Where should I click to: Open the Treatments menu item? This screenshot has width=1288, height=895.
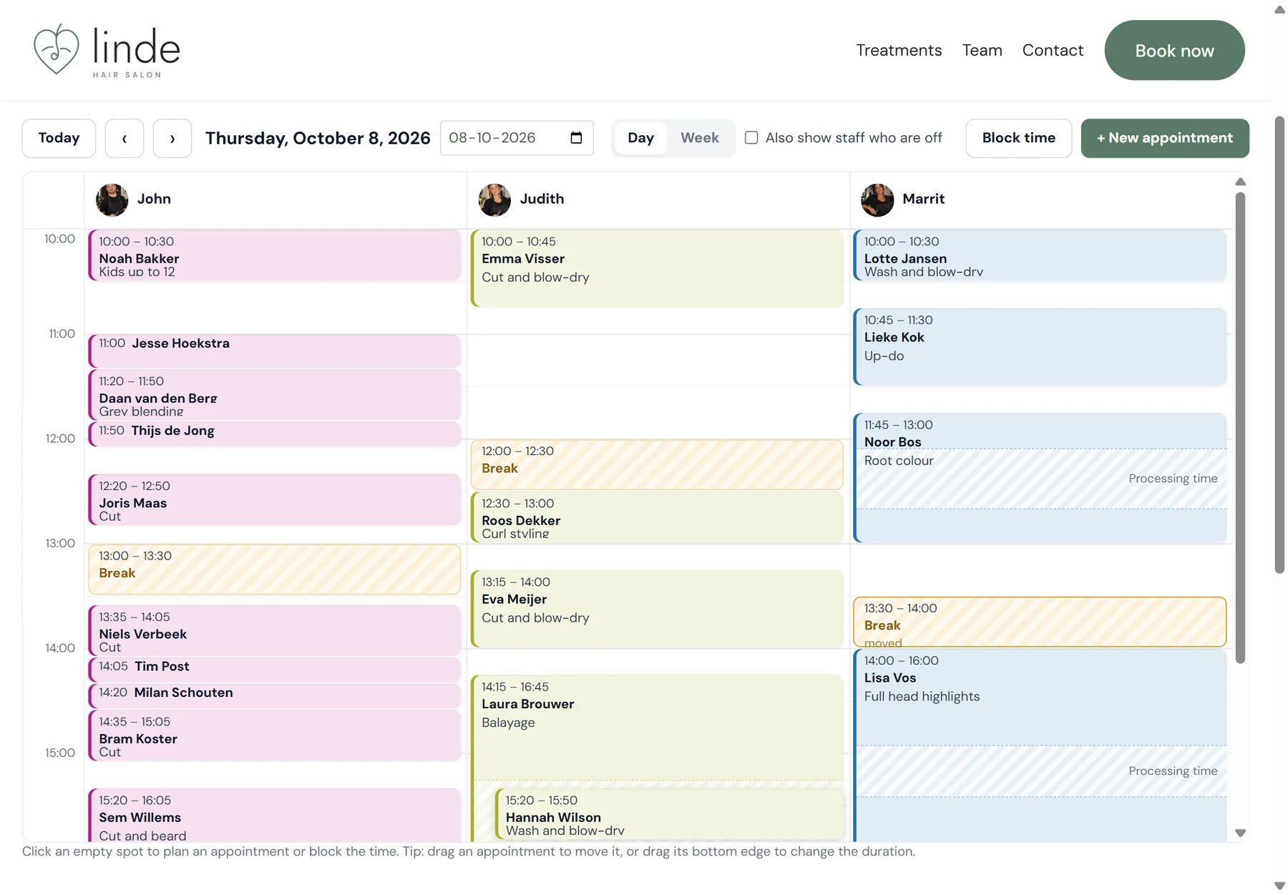pos(899,50)
